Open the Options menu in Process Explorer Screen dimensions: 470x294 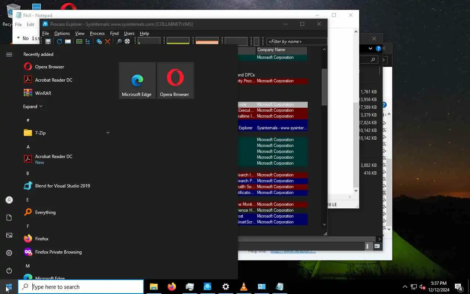click(62, 33)
